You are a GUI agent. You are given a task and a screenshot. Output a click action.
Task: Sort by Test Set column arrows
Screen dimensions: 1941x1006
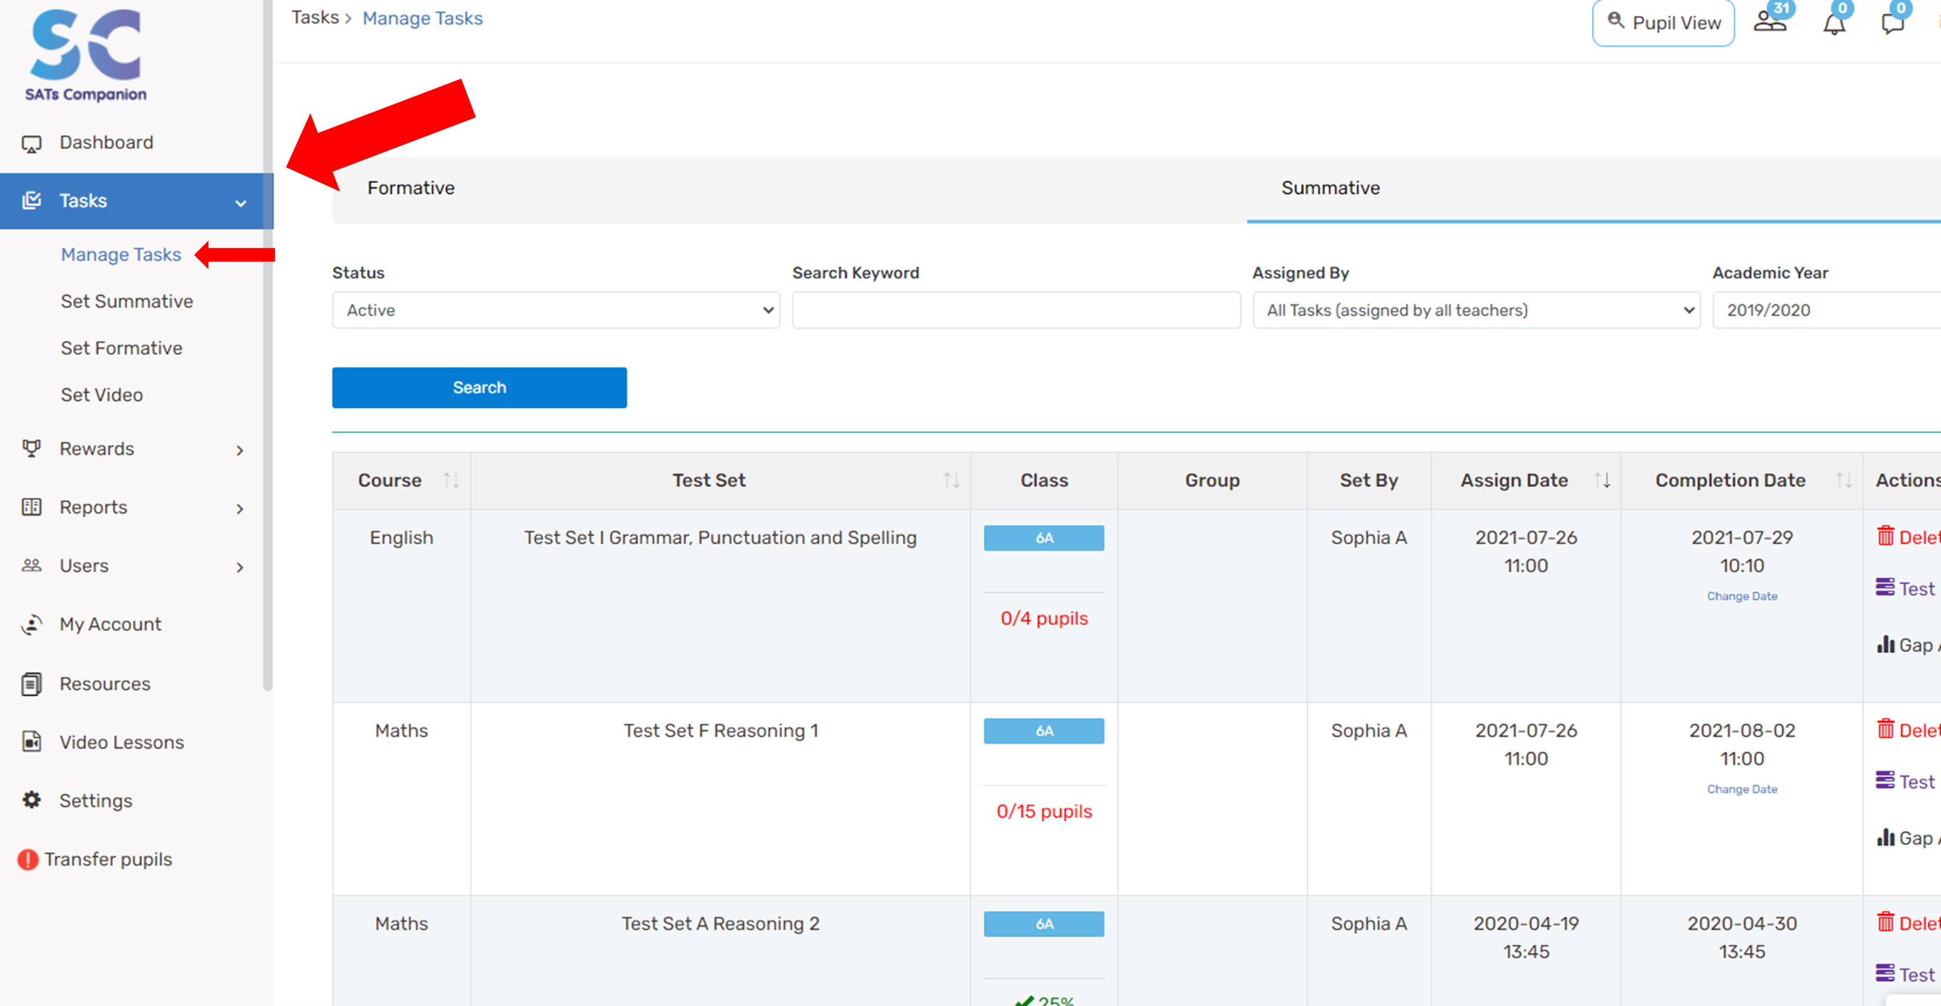[x=951, y=480]
